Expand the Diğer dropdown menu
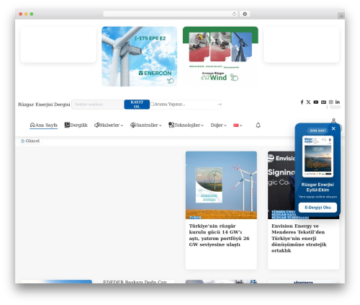Image resolution: width=360 pixels, height=305 pixels. [x=218, y=125]
